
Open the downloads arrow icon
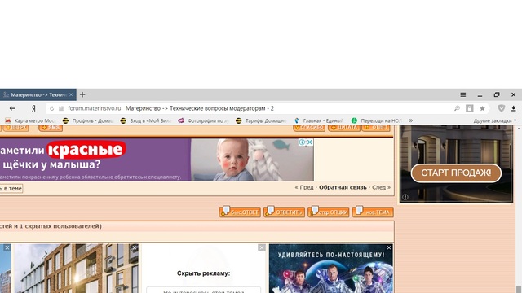(x=513, y=108)
